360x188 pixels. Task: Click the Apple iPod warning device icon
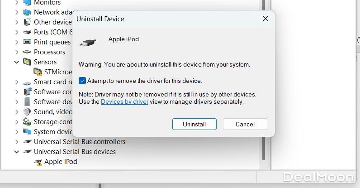[x=38, y=162]
